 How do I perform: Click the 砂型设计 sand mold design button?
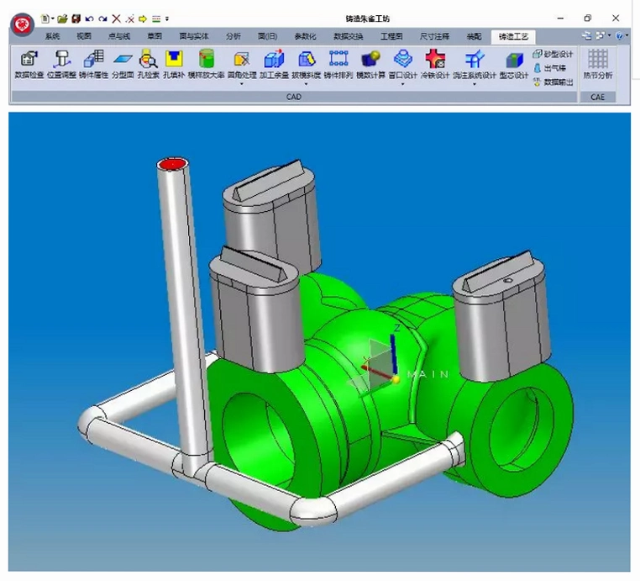pyautogui.click(x=553, y=54)
